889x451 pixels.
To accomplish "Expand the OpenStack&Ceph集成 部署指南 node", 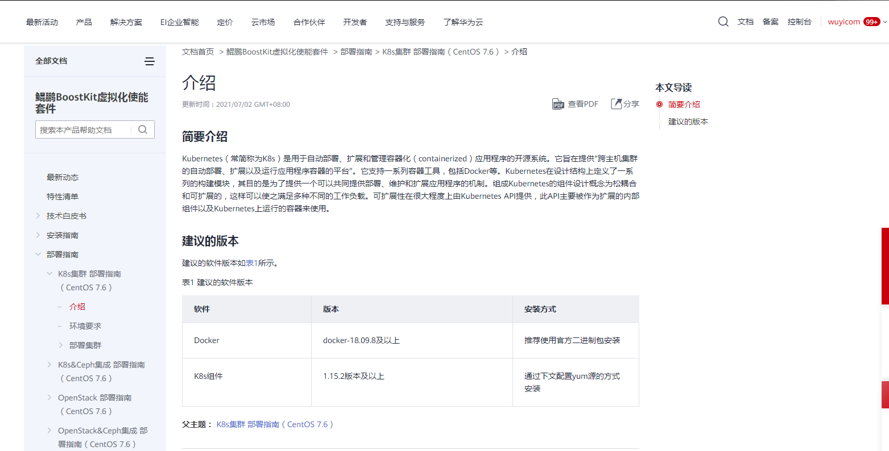I will click(49, 431).
